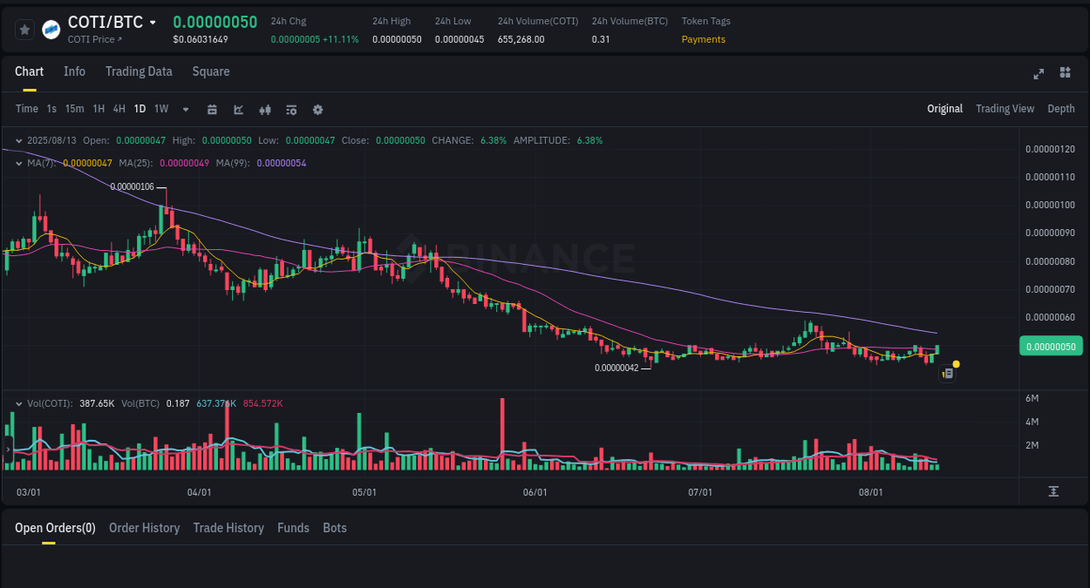The height and width of the screenshot is (588, 1090).
Task: Collapse the OHLC info row with its chevron
Action: (18, 140)
